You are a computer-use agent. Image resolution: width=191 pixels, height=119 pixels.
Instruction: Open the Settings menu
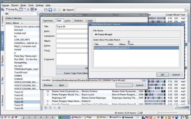click(40, 5)
